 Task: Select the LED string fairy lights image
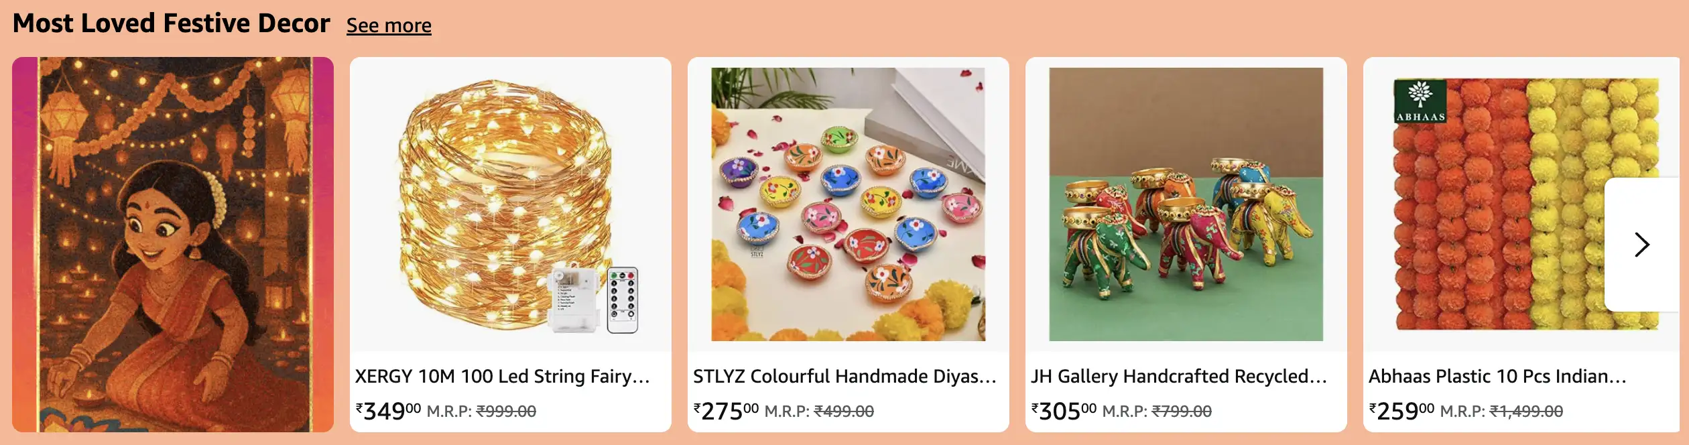click(x=511, y=204)
